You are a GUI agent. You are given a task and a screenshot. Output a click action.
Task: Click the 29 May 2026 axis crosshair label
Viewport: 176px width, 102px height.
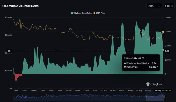point(163,90)
